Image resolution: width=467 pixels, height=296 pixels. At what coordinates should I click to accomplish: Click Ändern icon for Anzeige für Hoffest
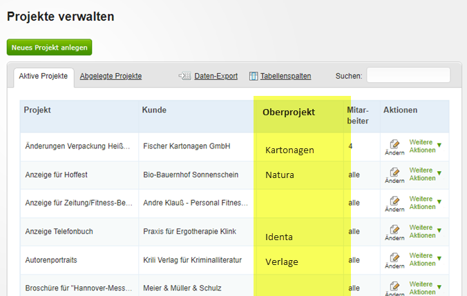(x=394, y=172)
